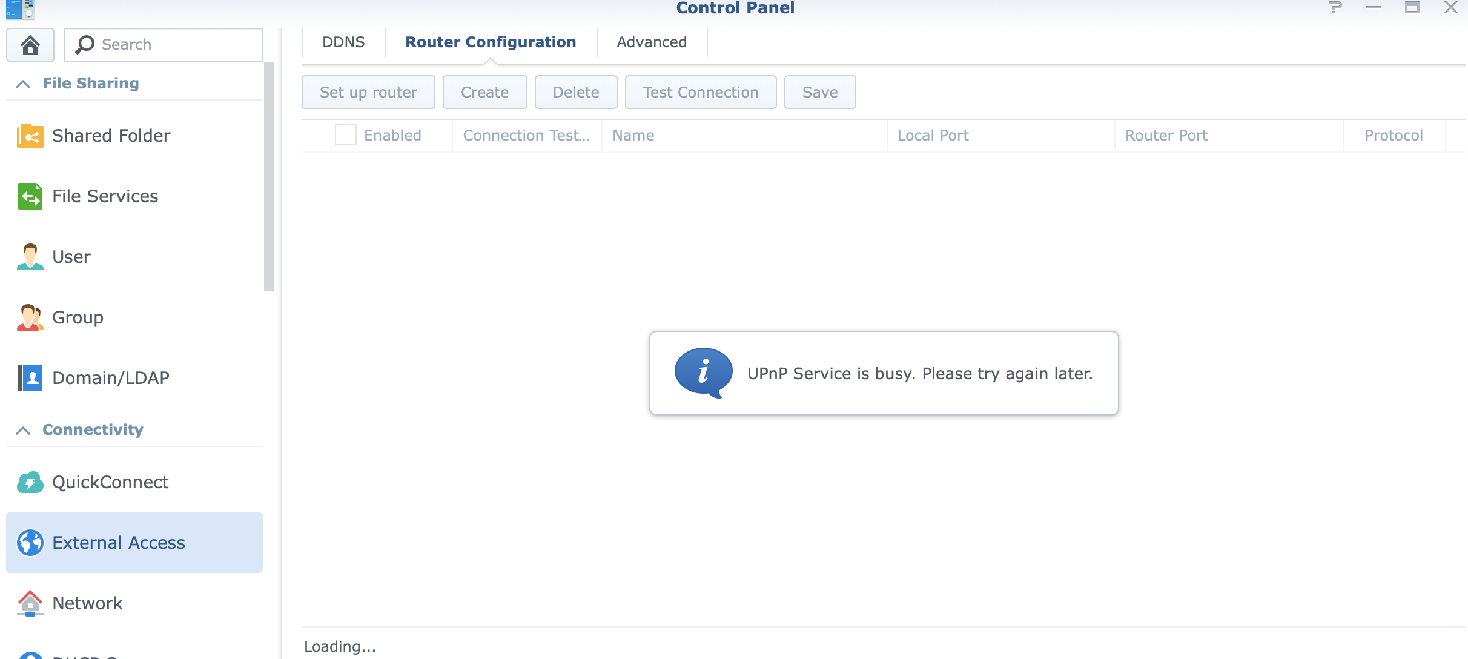Click the Home icon button
The width and height of the screenshot is (1468, 659).
tap(30, 44)
